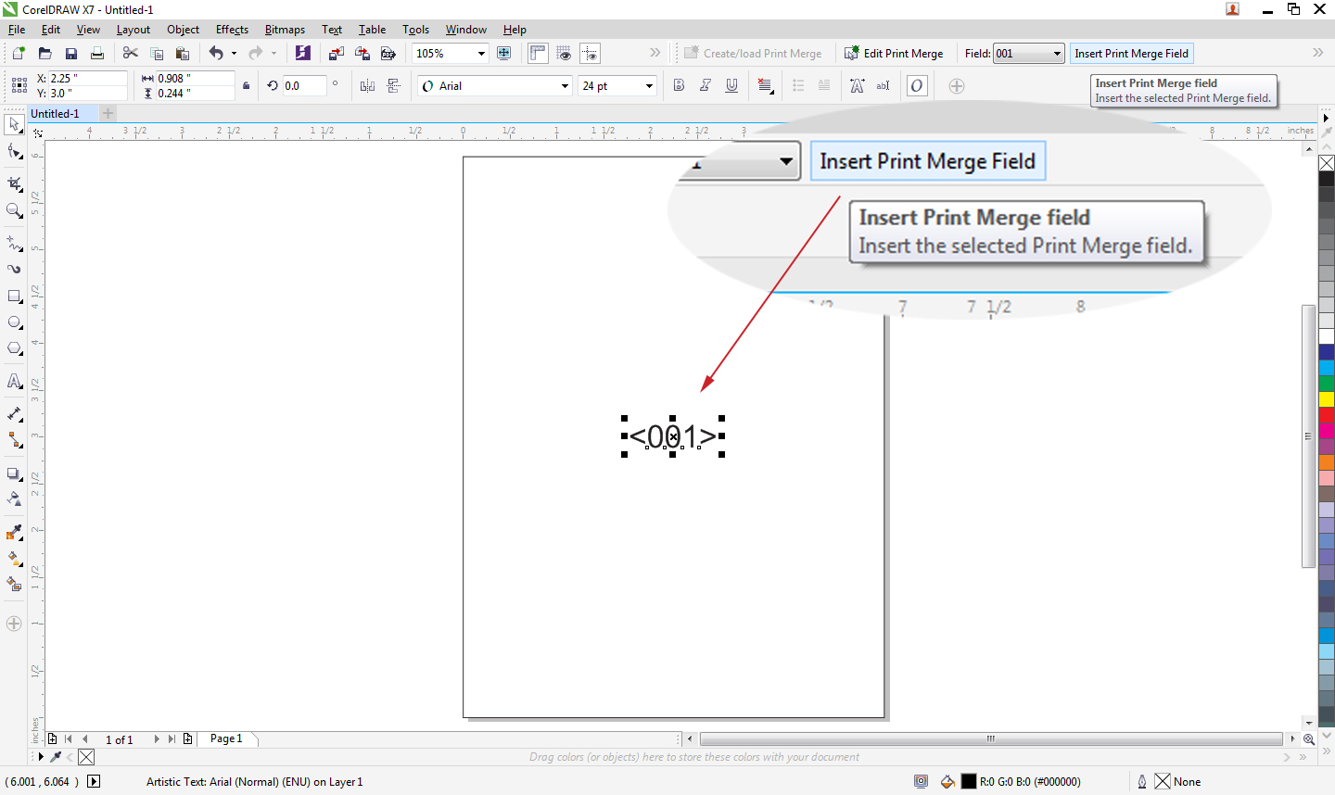Toggle underline formatting
The height and width of the screenshot is (795, 1335).
[x=731, y=85]
